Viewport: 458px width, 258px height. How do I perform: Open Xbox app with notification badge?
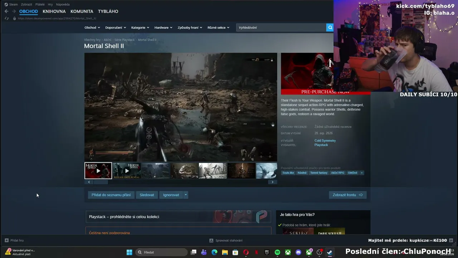(x=309, y=252)
